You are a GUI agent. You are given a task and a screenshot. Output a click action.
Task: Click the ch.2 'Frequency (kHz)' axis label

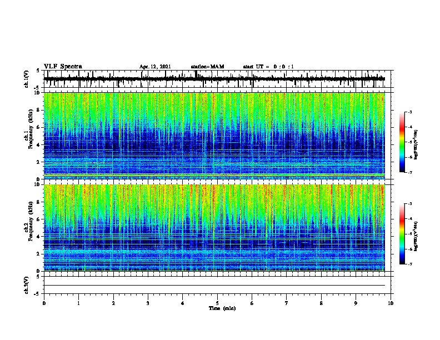click(31, 221)
